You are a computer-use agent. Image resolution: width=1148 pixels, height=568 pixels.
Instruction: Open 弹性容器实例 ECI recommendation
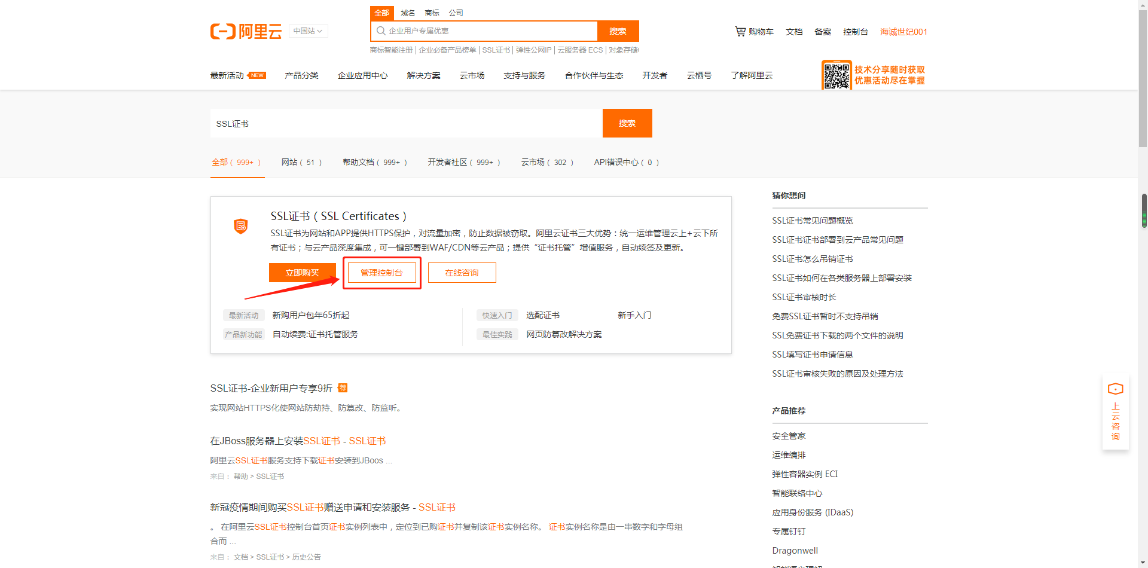(805, 474)
